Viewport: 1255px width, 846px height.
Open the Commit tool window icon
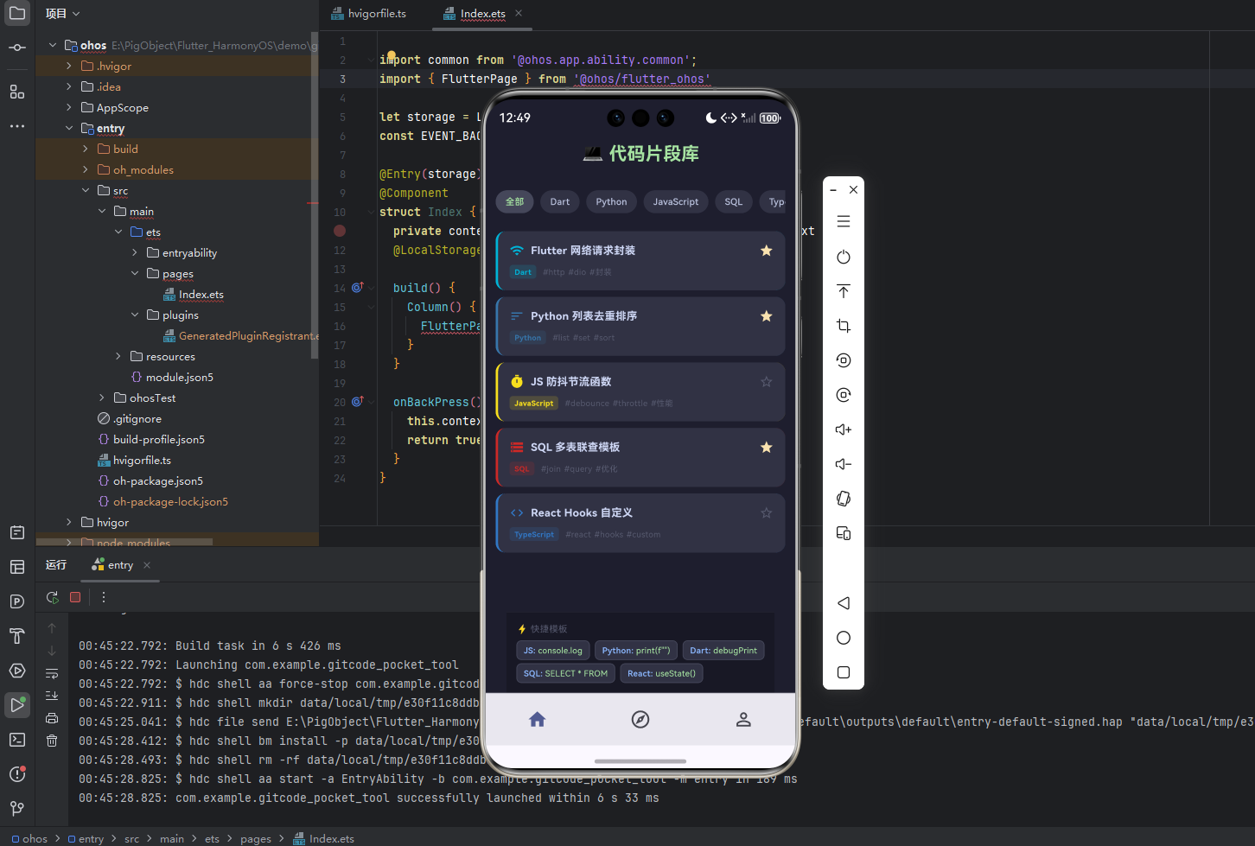17,48
